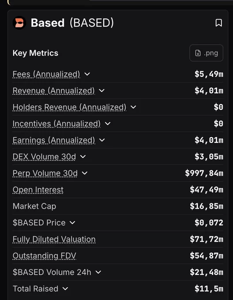Viewport: 233px width, 300px height.
Task: Click Perp Volume 30d label text
Action: pos(45,173)
